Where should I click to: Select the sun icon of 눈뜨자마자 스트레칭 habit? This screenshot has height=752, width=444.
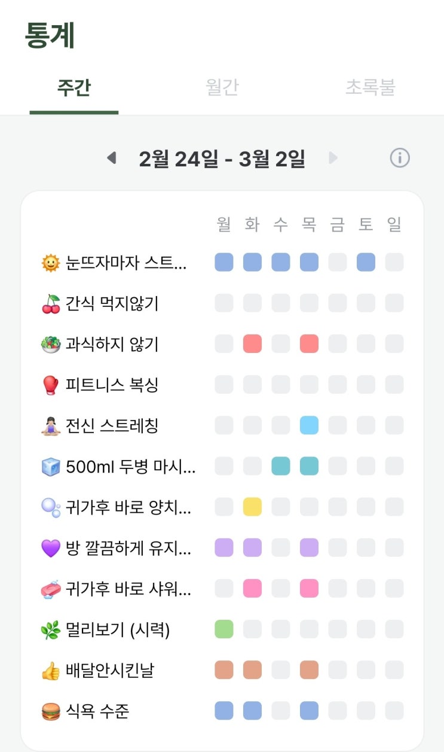51,263
